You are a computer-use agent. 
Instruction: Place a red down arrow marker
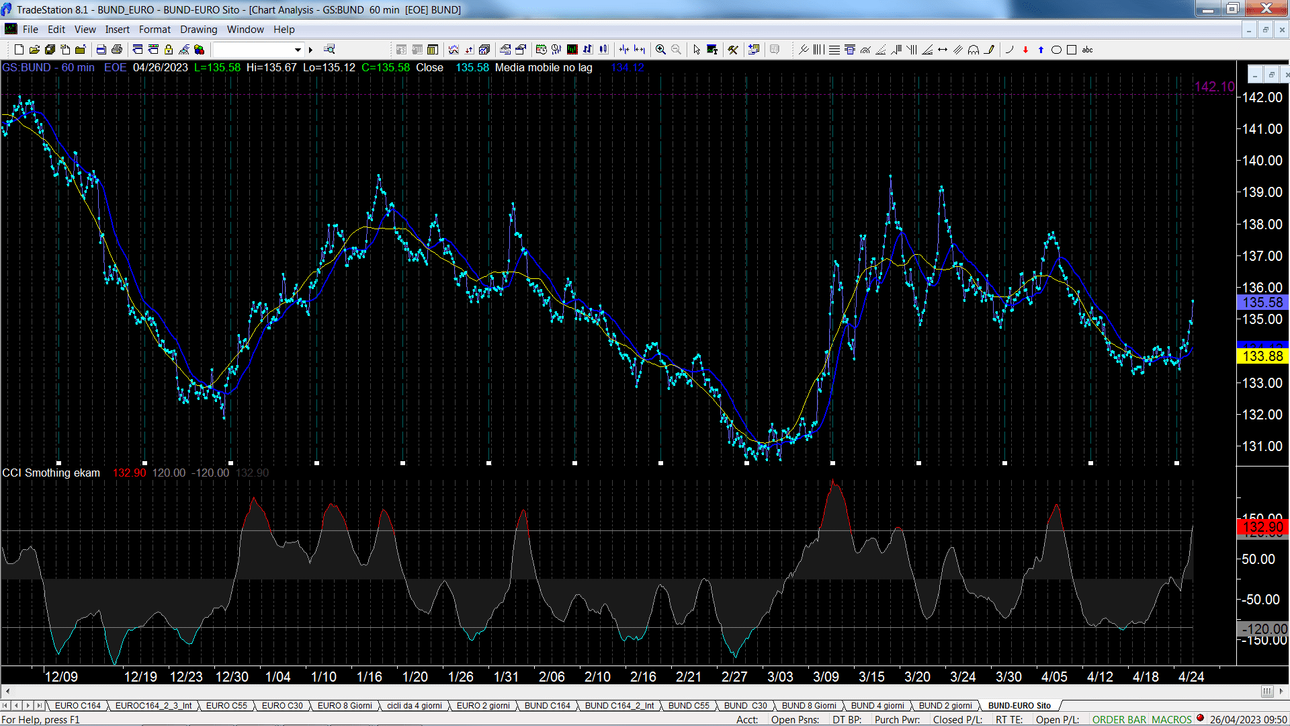(x=1025, y=50)
